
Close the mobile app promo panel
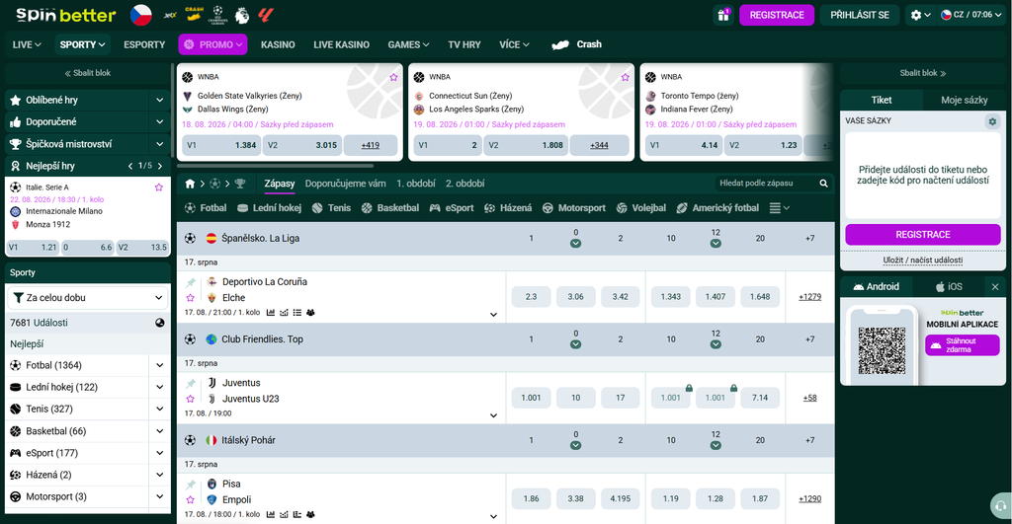coord(995,287)
